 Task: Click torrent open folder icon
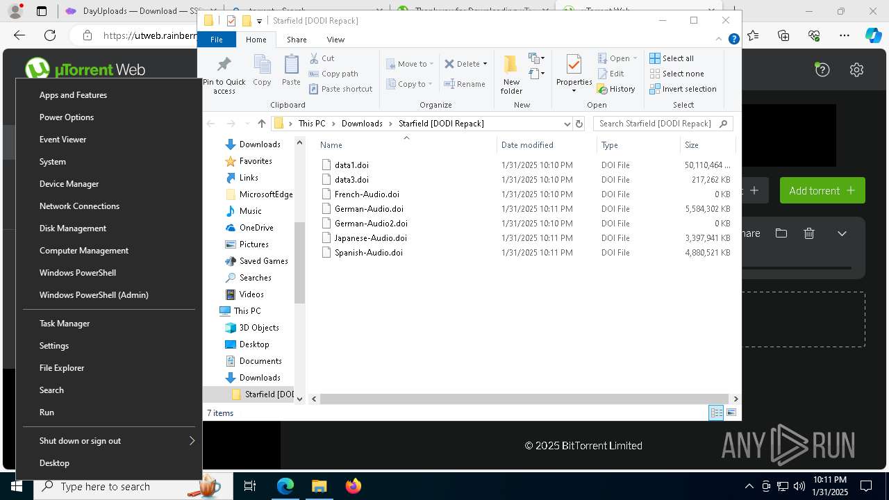pos(781,233)
